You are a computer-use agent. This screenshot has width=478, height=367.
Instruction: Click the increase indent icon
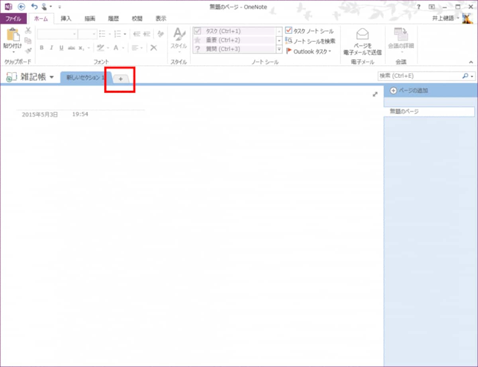tap(147, 34)
